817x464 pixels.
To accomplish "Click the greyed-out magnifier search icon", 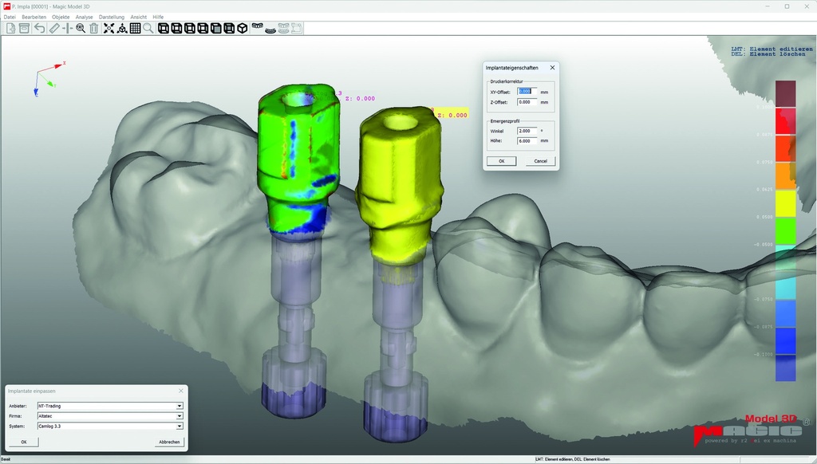I will pos(148,28).
